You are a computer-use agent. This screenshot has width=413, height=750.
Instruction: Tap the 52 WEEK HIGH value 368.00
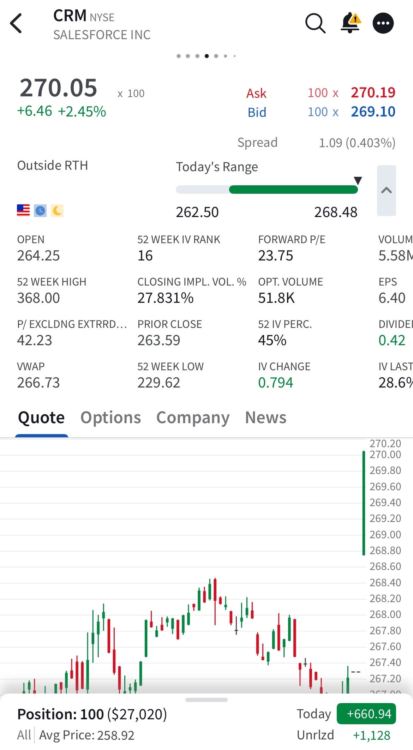(x=38, y=298)
